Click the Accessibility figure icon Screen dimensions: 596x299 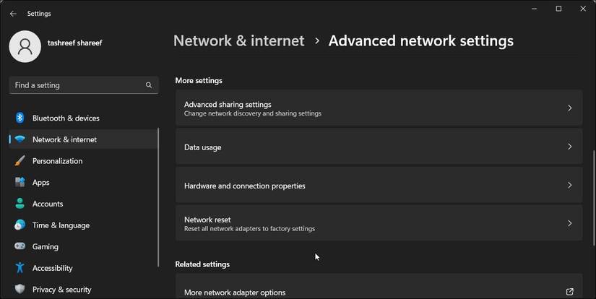(20, 268)
